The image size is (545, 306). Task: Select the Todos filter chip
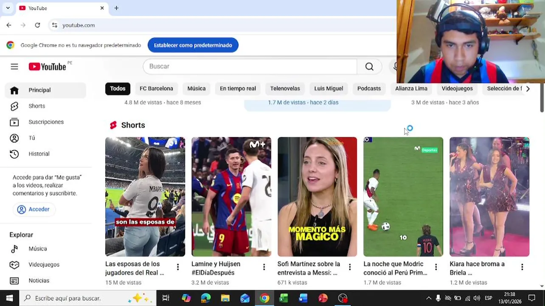coord(118,88)
